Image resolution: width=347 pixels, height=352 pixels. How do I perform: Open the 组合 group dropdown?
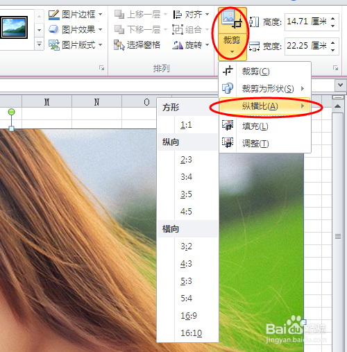tap(191, 29)
